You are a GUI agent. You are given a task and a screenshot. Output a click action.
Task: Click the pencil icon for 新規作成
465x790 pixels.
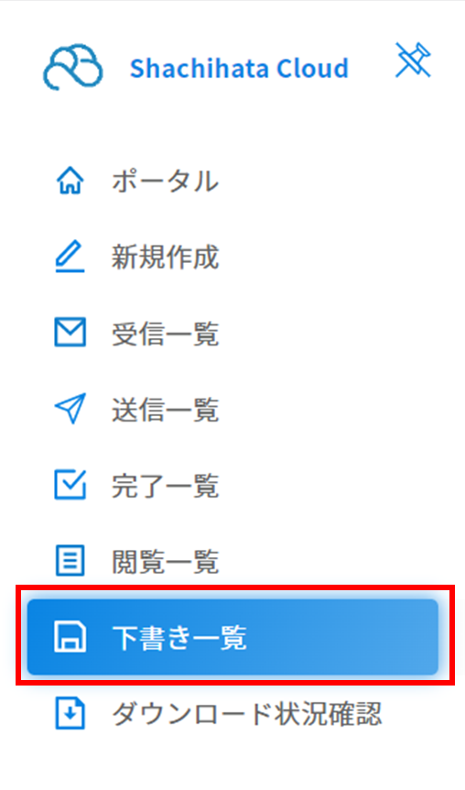(x=70, y=257)
